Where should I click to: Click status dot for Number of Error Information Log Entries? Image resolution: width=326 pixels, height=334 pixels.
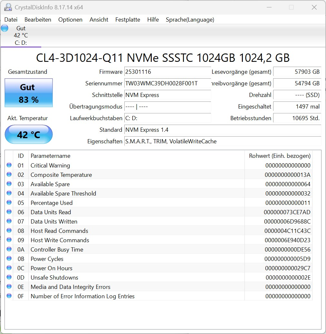(9, 296)
